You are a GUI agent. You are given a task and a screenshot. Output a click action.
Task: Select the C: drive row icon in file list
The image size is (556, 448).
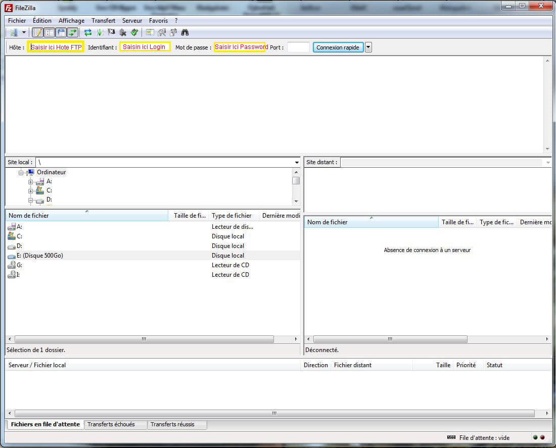tap(11, 236)
